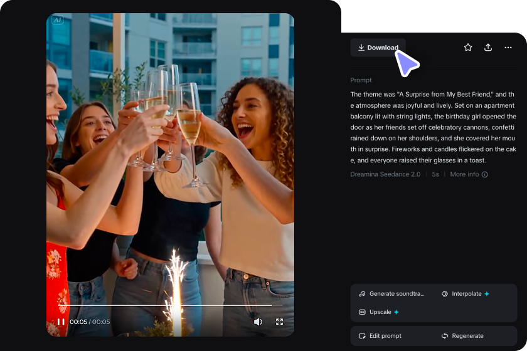Click the sparkle icon next to Interpolate
This screenshot has width=527, height=351.
tap(487, 293)
